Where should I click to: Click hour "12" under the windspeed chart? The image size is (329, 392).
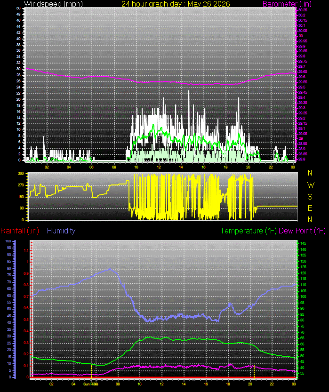(159, 167)
